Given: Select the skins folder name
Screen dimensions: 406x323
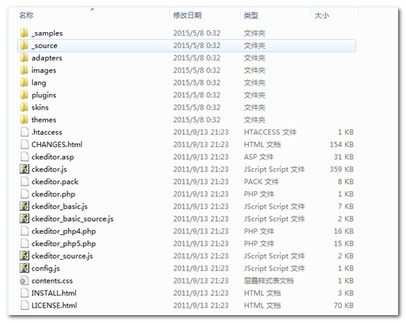Looking at the screenshot, I should tap(40, 107).
